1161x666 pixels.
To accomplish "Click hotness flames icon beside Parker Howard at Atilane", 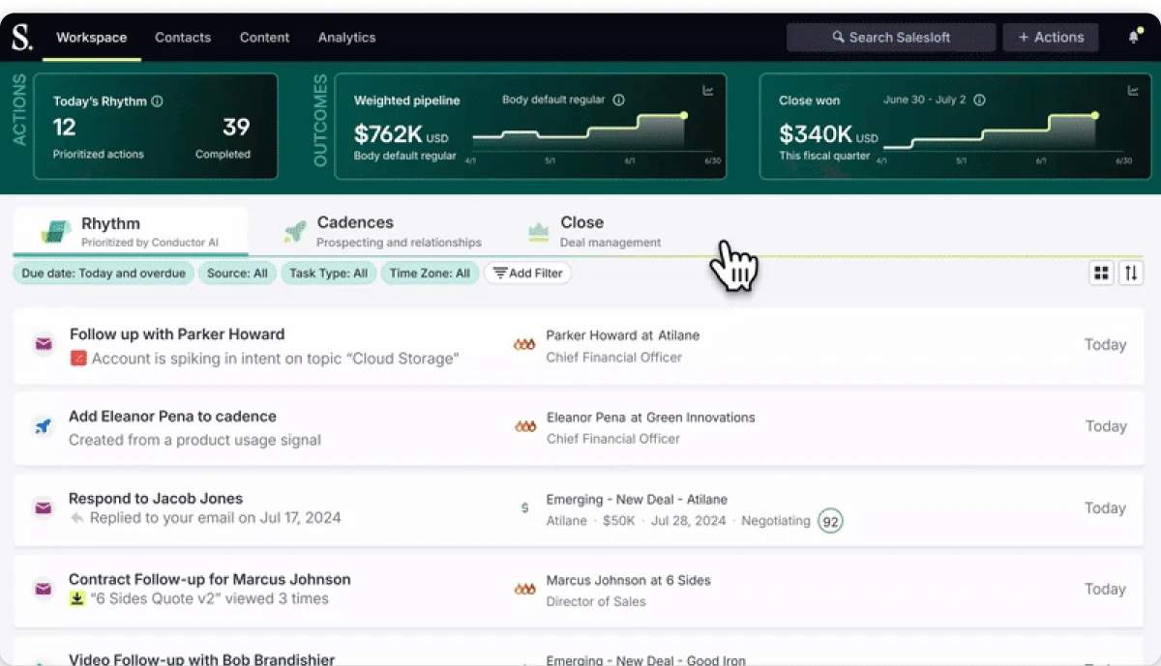I will (524, 344).
